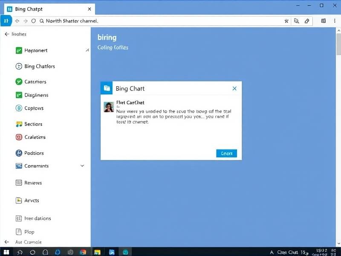Expand the Conamints sidebar section
The height and width of the screenshot is (256, 341).
[82, 166]
